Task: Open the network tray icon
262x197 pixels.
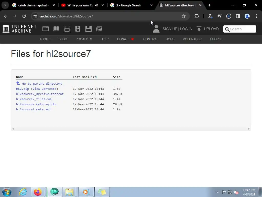Action: (230, 192)
